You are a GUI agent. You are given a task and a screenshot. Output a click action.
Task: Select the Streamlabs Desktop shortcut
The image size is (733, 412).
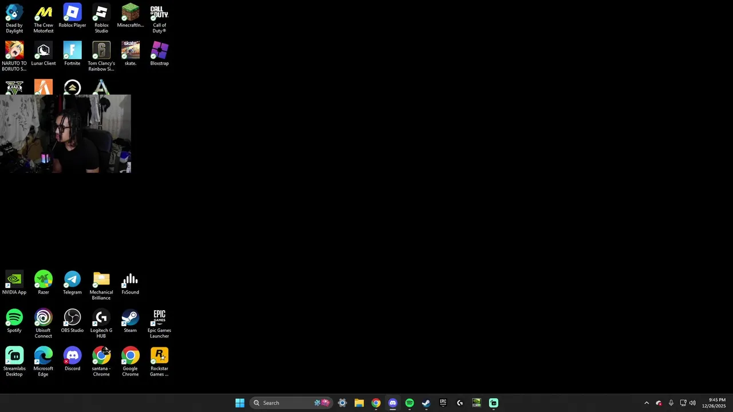pyautogui.click(x=14, y=362)
